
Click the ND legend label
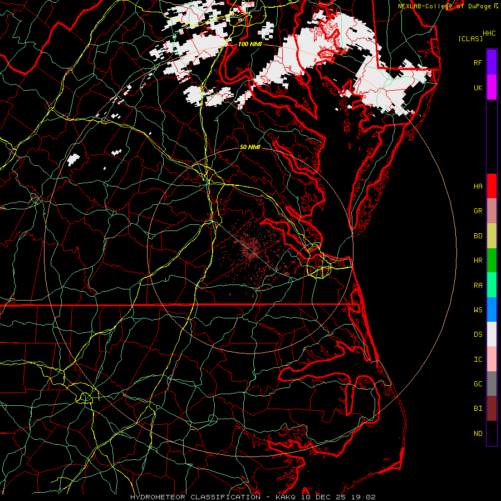(x=478, y=434)
